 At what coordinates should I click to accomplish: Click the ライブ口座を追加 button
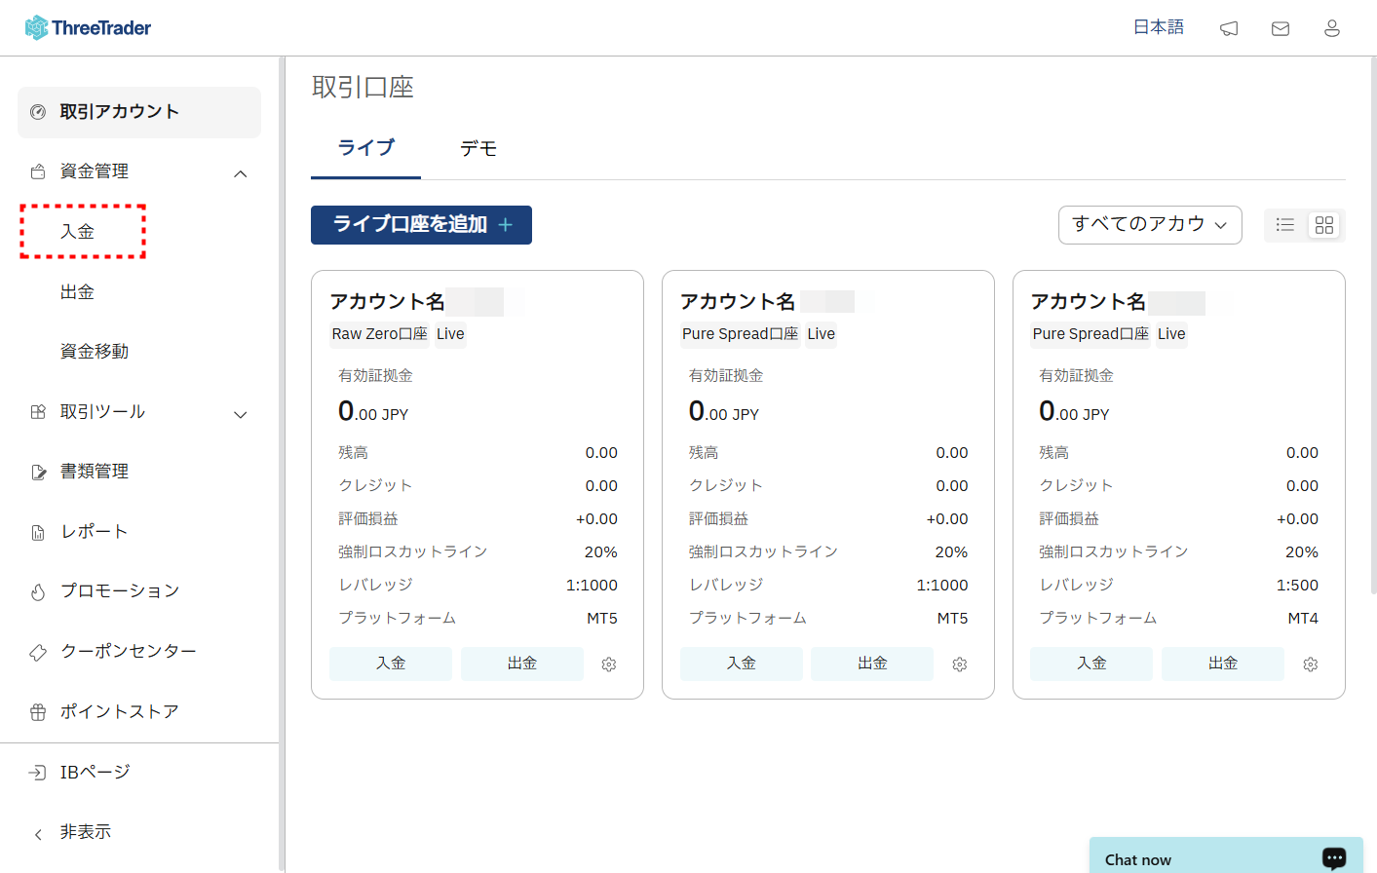421,225
